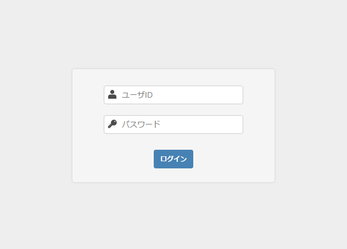
Task: Focus the ユーザID input field
Action: pyautogui.click(x=173, y=95)
